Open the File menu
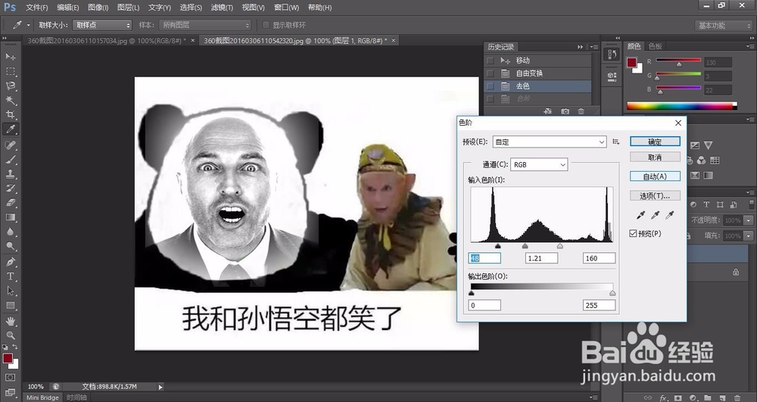The image size is (757, 402). 36,8
